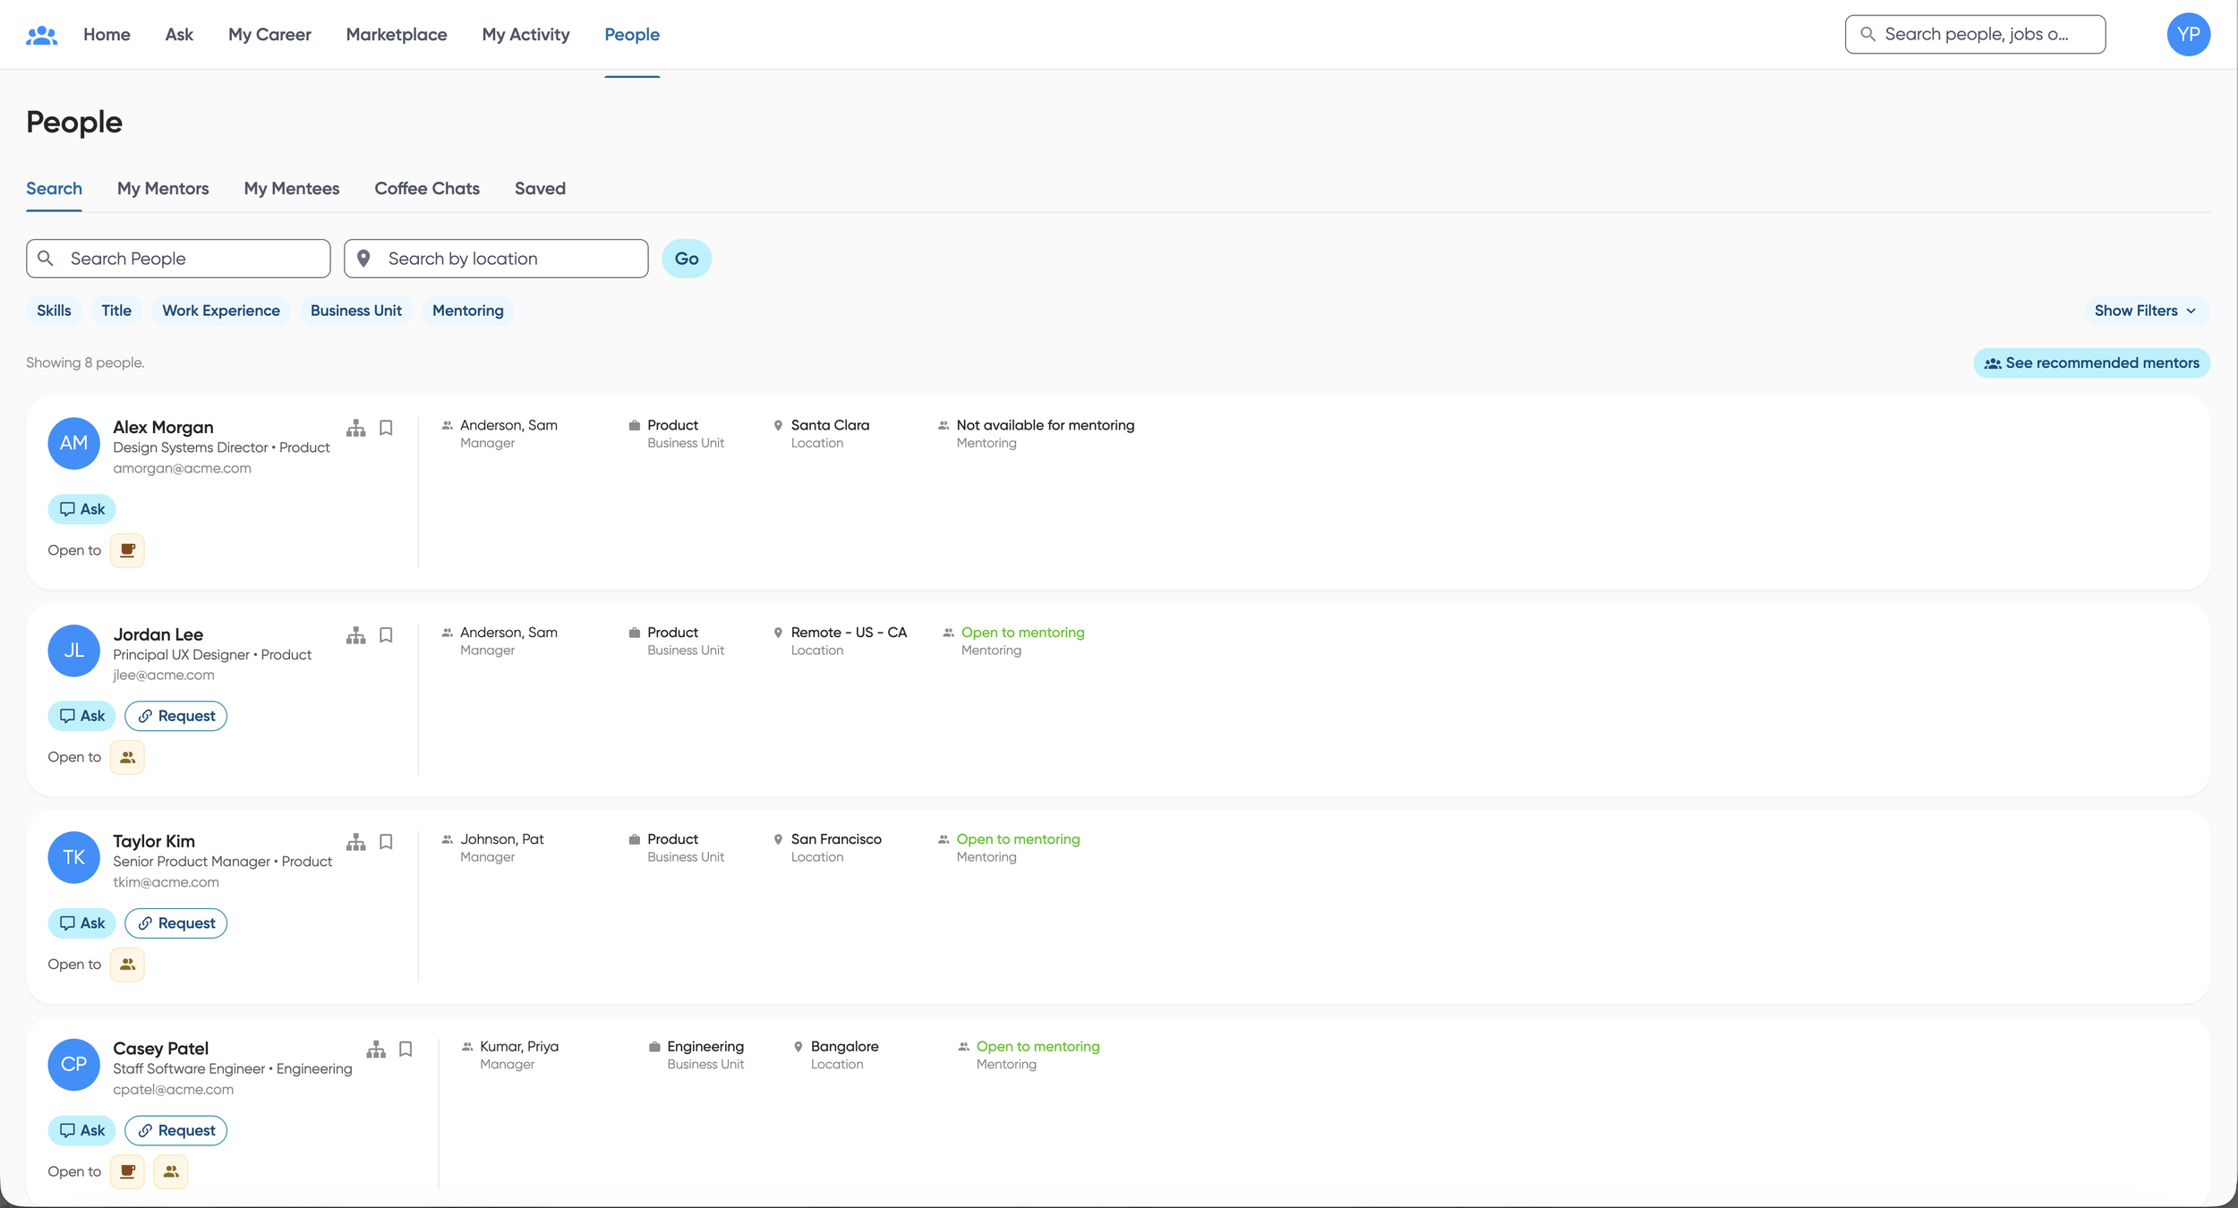The height and width of the screenshot is (1208, 2238).
Task: Save Jordan Lee with bookmark icon
Action: pyautogui.click(x=386, y=635)
